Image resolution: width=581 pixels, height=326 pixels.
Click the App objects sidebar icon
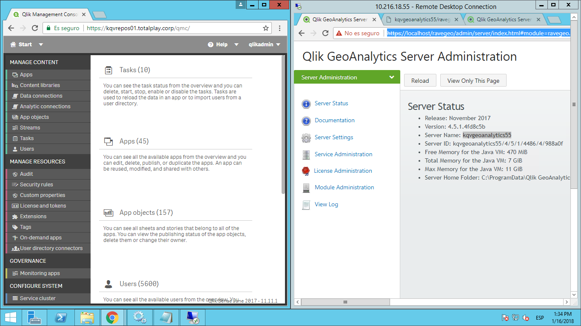tap(15, 117)
